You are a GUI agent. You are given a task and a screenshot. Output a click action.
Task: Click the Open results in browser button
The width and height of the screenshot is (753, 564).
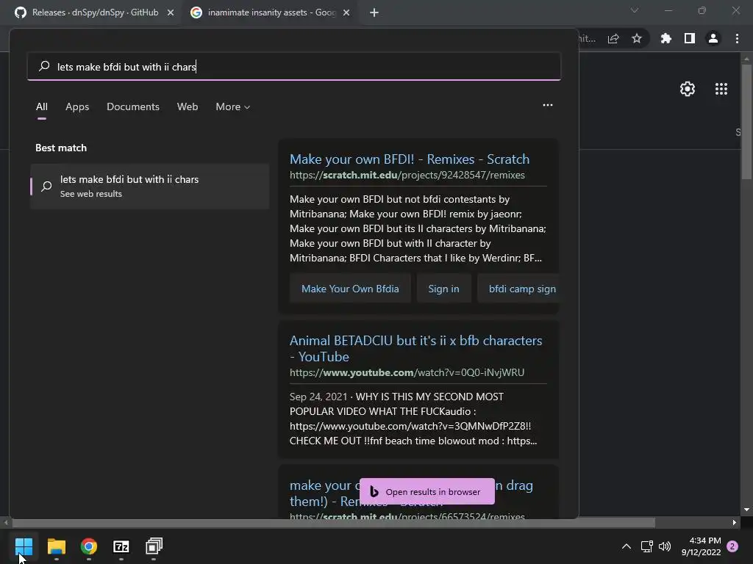point(427,491)
